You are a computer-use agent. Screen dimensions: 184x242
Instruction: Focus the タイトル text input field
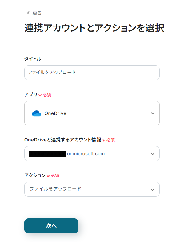point(92,73)
